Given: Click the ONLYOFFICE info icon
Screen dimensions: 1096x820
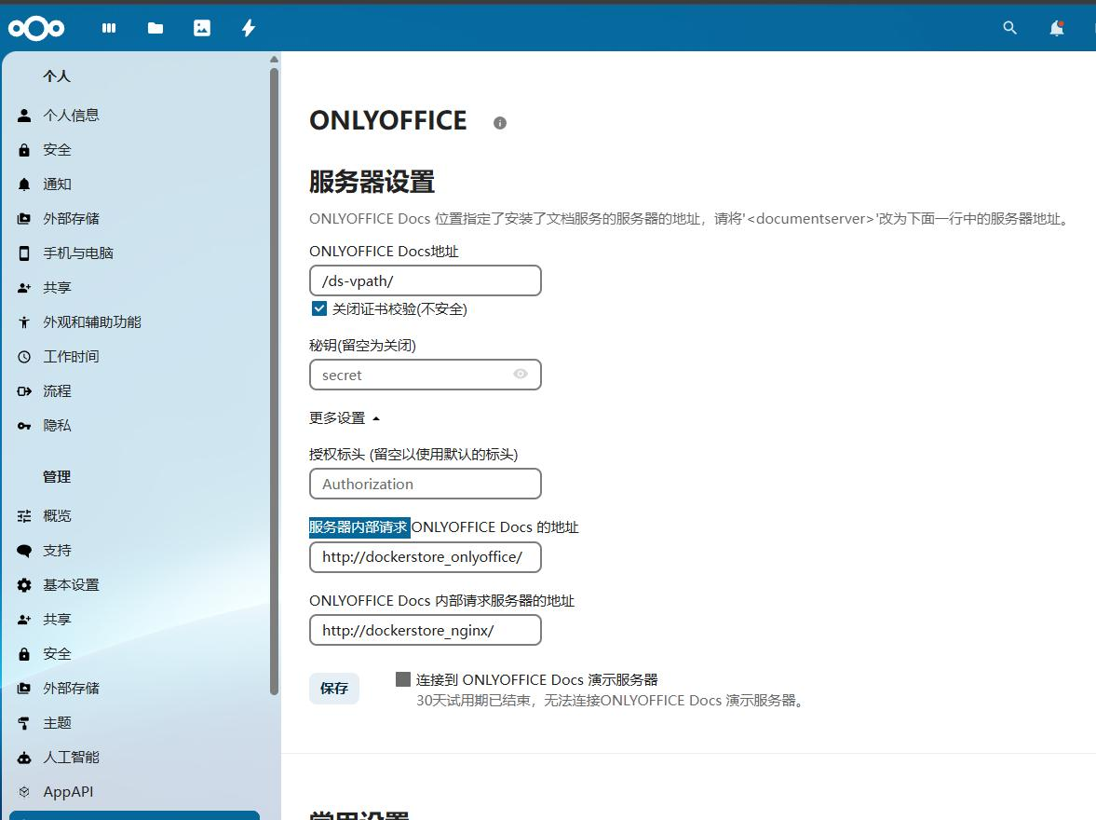Looking at the screenshot, I should tap(500, 123).
